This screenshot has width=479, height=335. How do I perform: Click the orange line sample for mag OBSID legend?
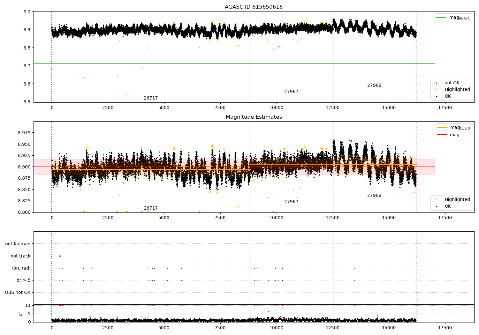[x=442, y=128]
